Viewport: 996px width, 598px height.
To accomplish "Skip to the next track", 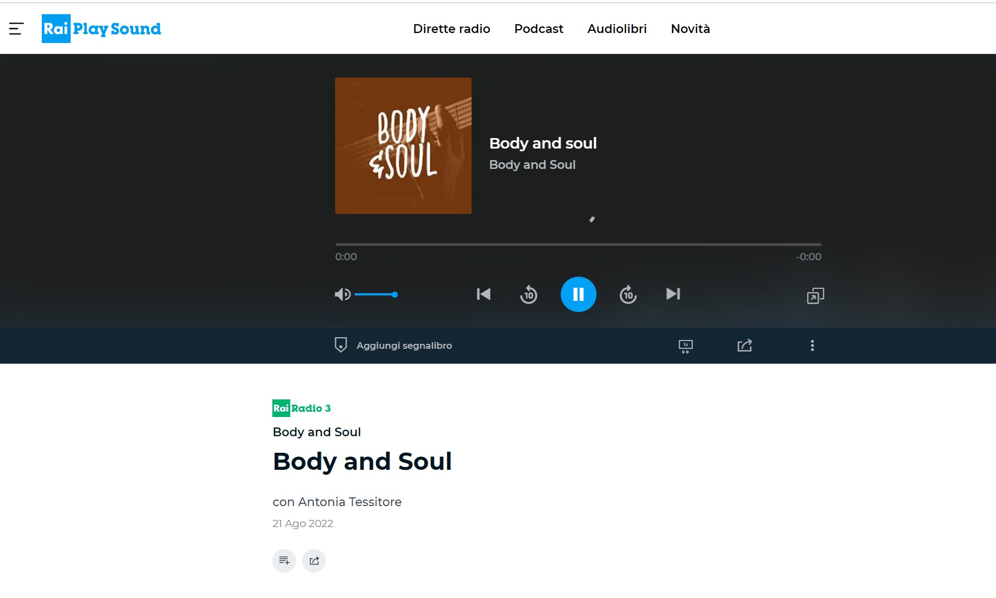I will (673, 294).
